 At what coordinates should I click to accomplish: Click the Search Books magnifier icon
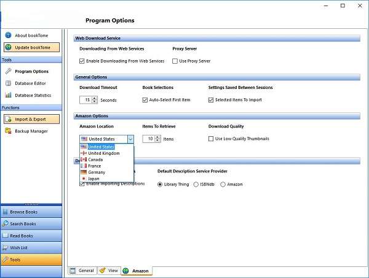pyautogui.click(x=5, y=223)
